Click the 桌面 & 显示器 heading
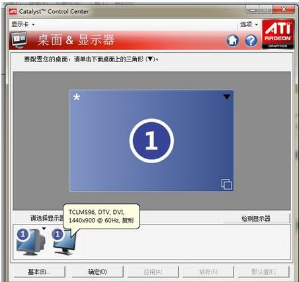Image resolution: width=299 pixels, height=282 pixels. (75, 40)
